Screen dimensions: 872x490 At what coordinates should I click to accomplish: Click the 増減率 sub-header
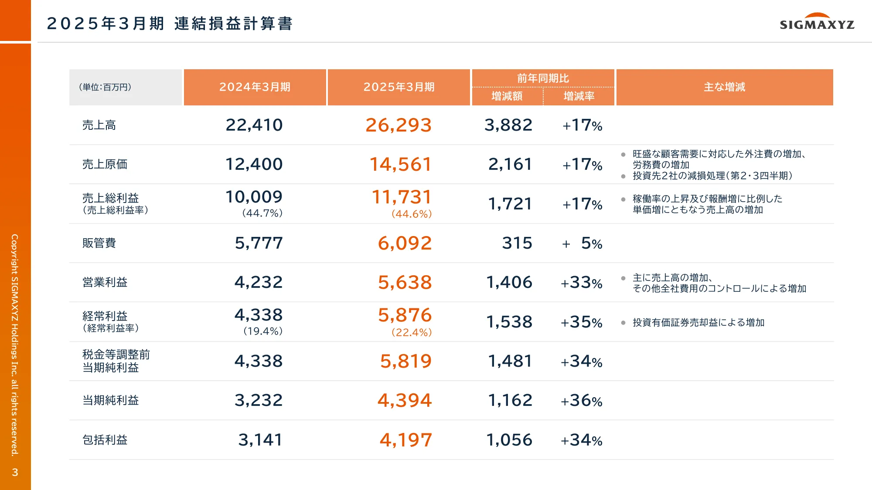(x=579, y=96)
